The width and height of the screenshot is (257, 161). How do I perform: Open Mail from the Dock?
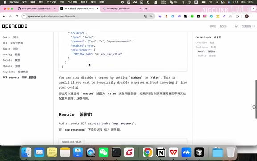(x=39, y=152)
